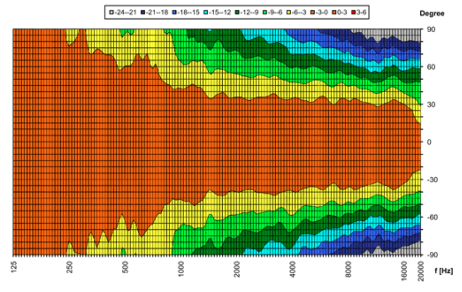Screen dimensions: 462x292
Task: Select the 0 degree axis label
Action: click(x=429, y=142)
